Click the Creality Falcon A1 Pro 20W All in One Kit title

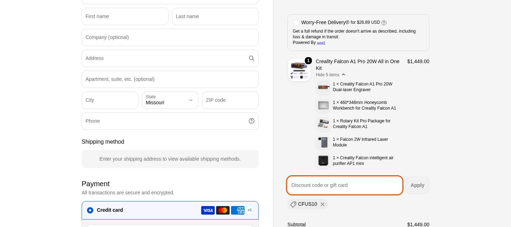pos(358,65)
